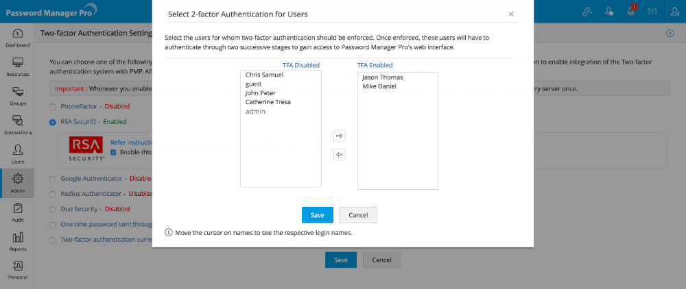Close the 2-factor Authentication dialog

click(510, 13)
